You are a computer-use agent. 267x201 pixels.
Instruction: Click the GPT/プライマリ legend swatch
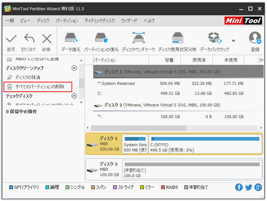[x=11, y=187]
